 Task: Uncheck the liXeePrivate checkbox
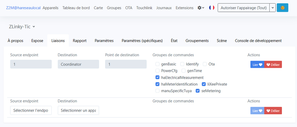coord(204,84)
